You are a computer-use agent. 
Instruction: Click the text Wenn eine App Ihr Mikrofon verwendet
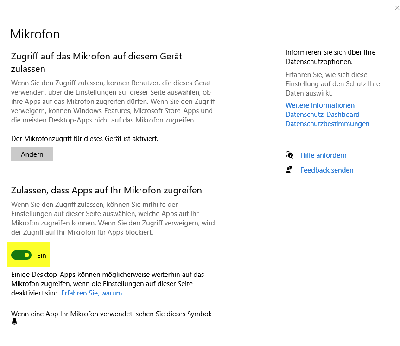[72, 314]
